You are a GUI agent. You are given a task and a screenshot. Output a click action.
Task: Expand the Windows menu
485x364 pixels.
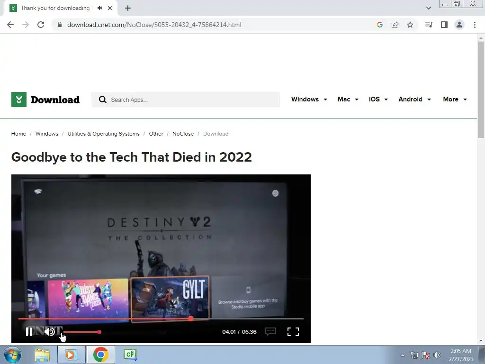[309, 100]
